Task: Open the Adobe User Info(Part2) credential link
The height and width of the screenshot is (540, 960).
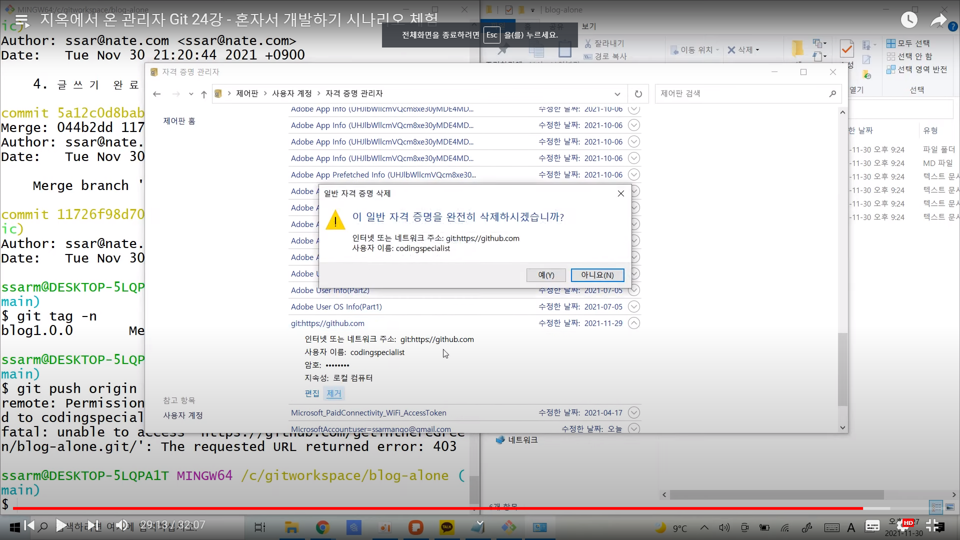Action: click(x=330, y=290)
